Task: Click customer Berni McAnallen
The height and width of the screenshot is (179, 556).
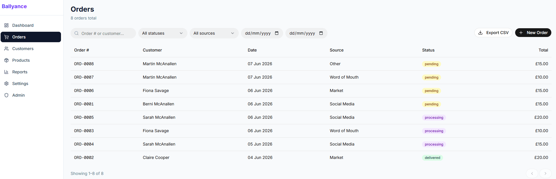Action: pos(158,104)
